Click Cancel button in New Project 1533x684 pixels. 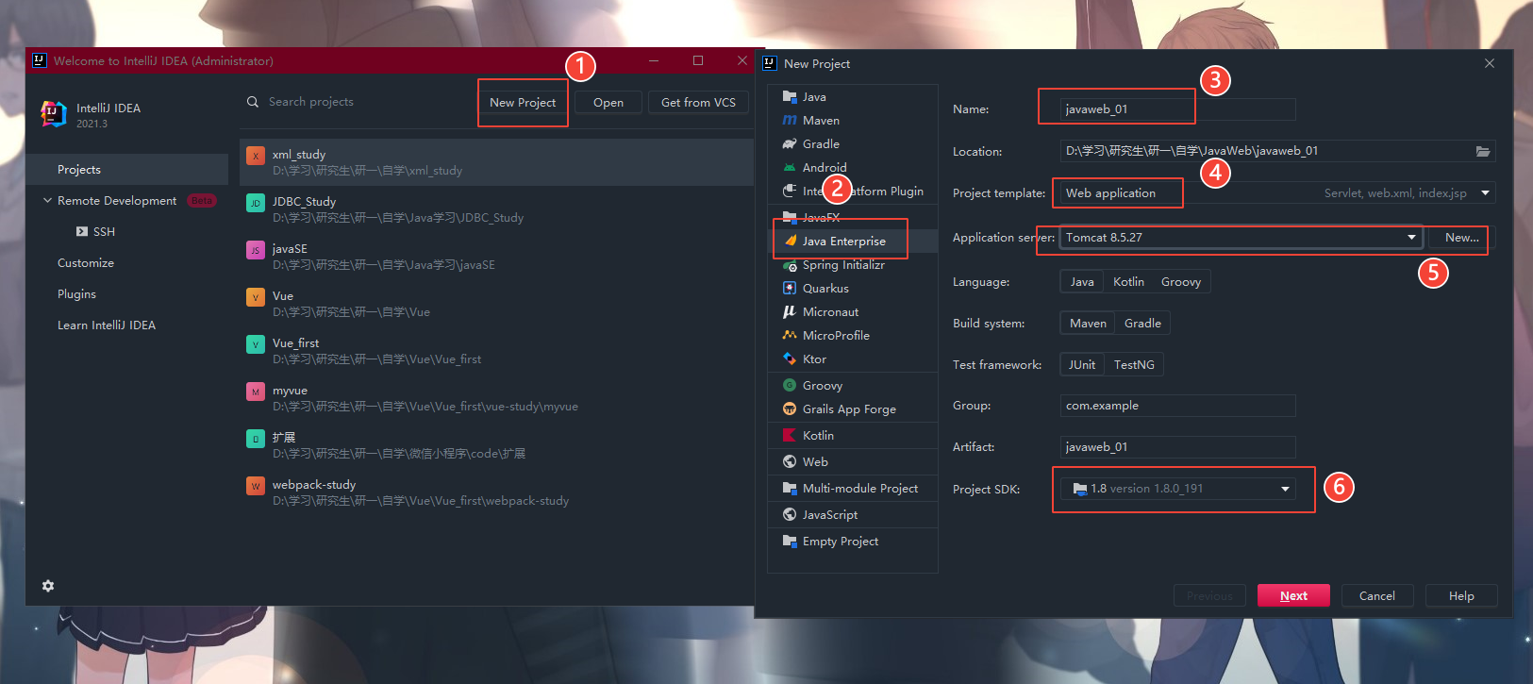(x=1376, y=596)
